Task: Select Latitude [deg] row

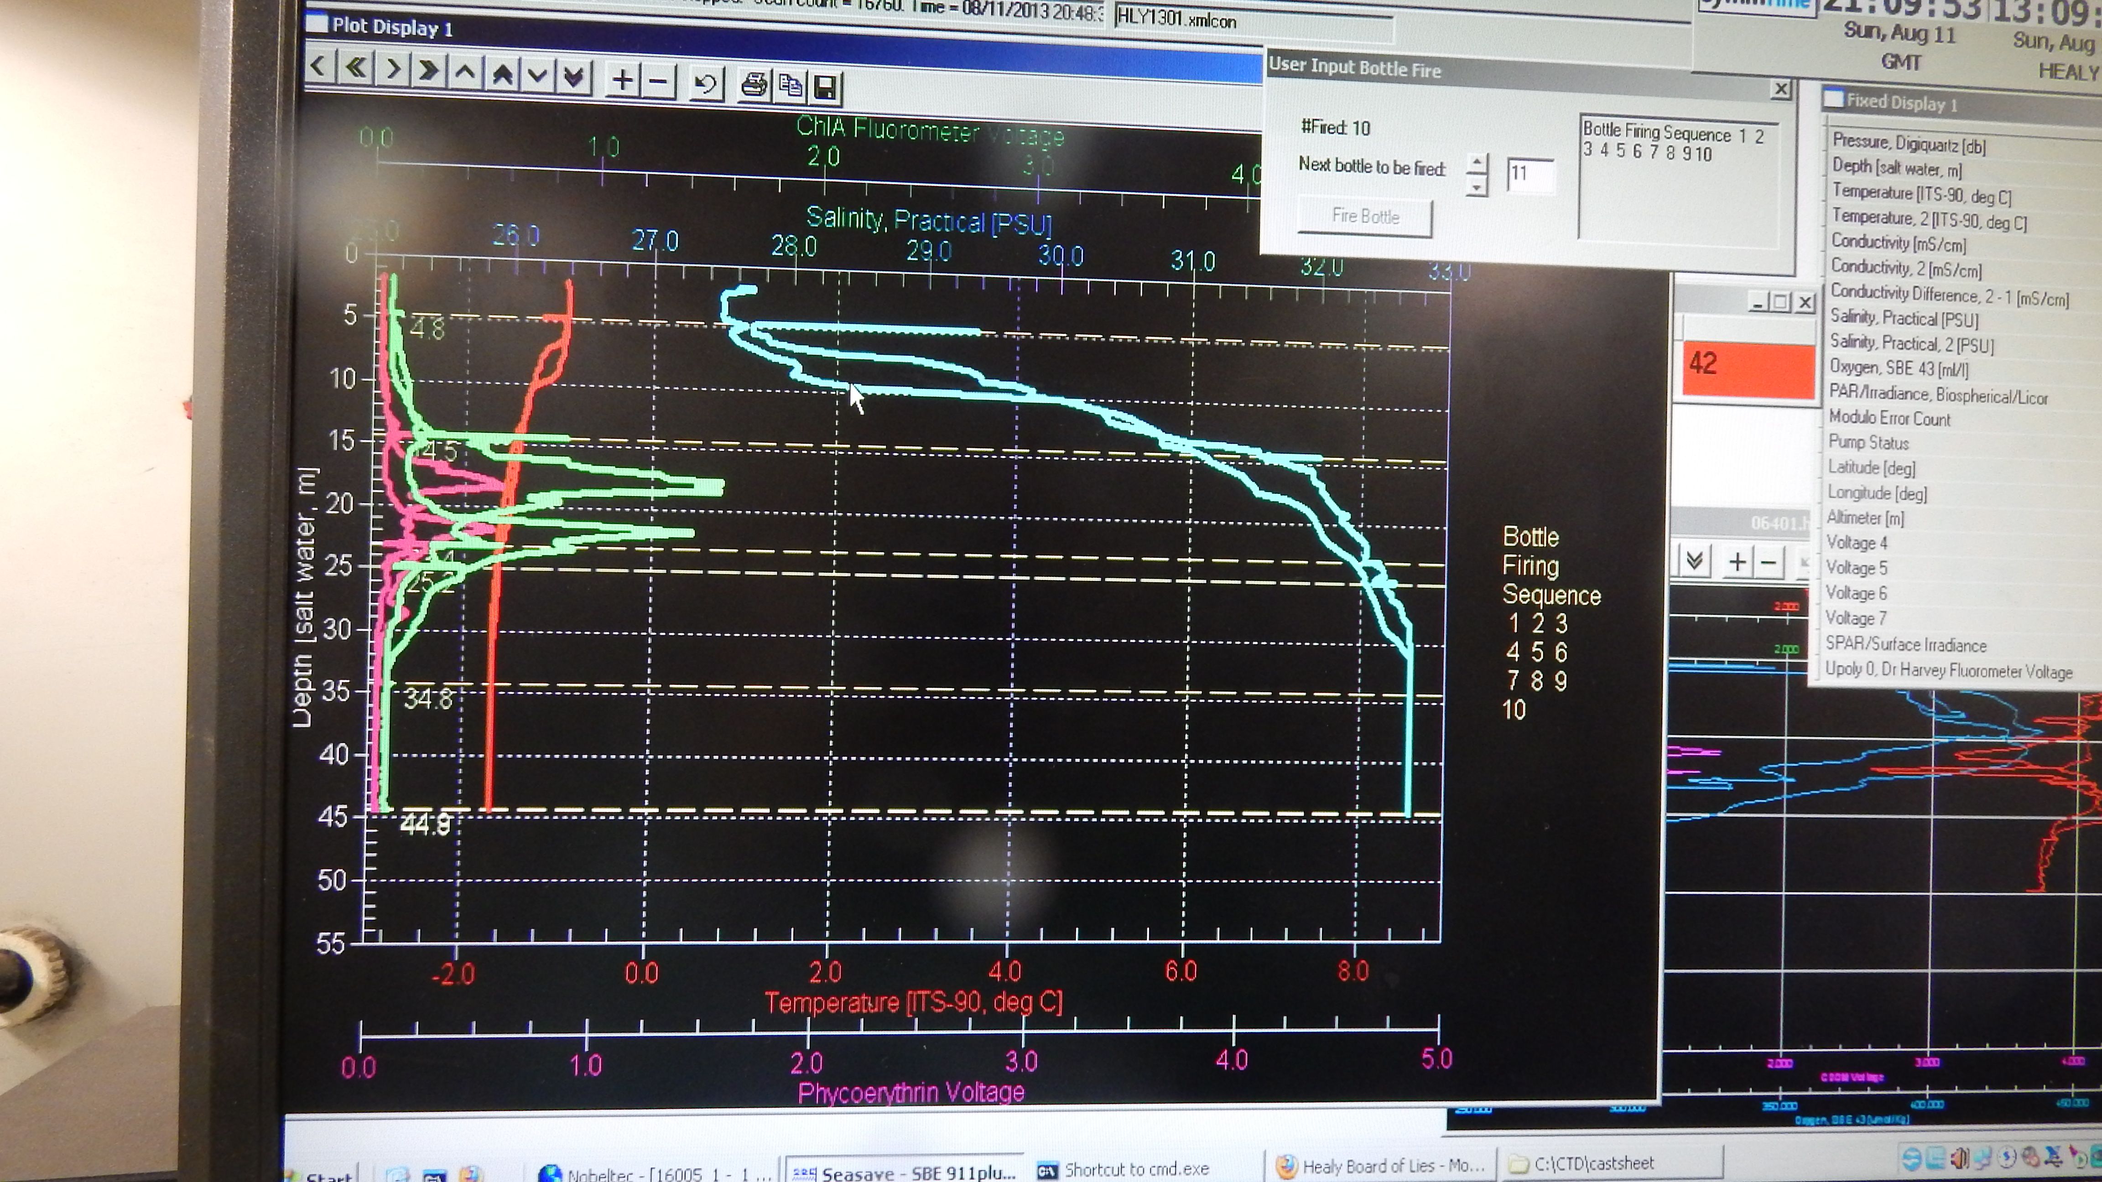Action: coord(1871,468)
